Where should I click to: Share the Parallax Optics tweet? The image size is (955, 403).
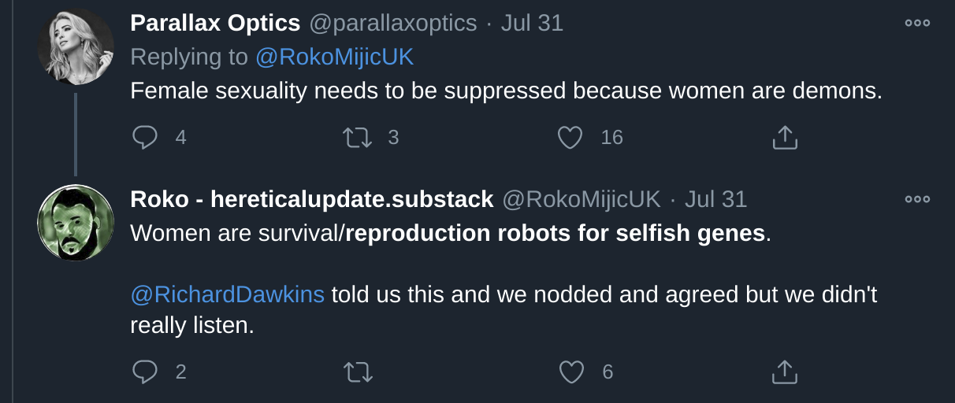[783, 138]
